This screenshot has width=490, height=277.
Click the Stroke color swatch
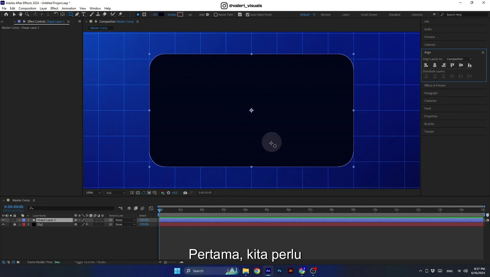[180, 15]
